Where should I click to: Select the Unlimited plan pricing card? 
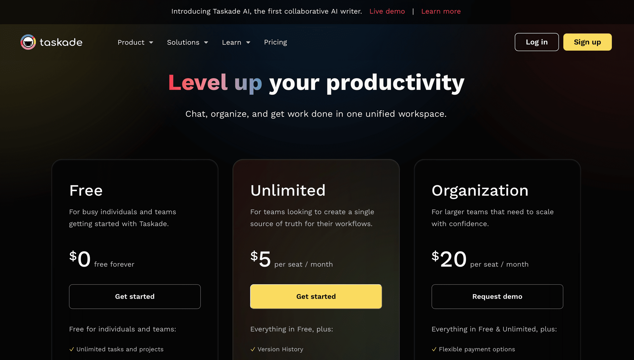click(316, 259)
